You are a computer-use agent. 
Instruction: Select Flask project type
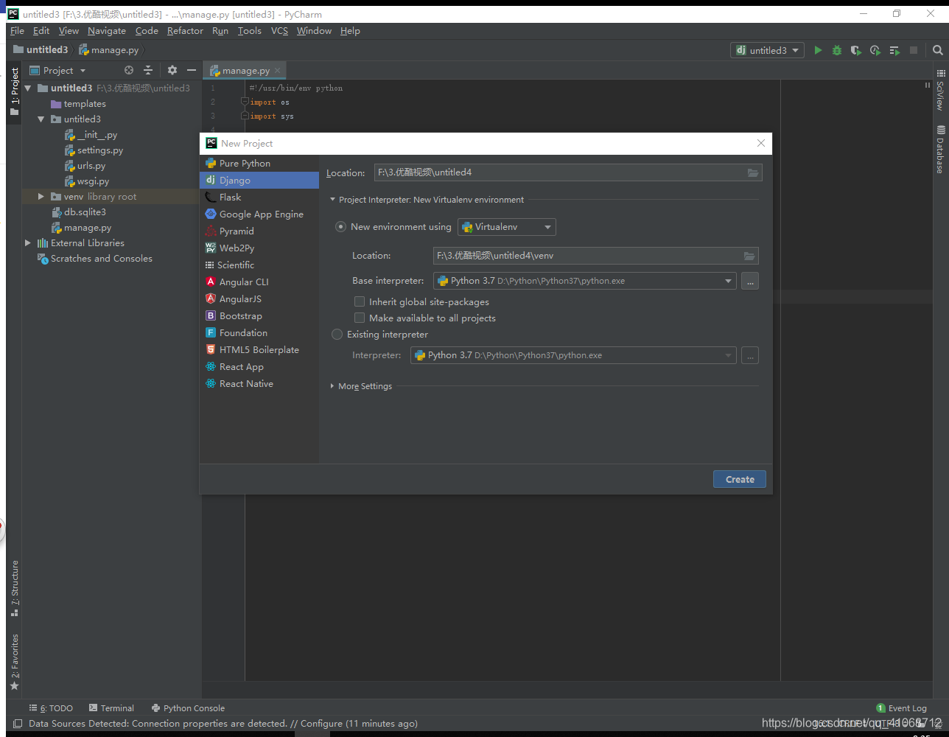click(x=259, y=197)
